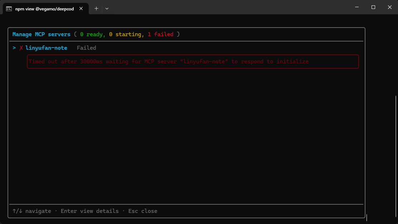
Task: Close the npm view @vegamo/deepcod tab
Action: [x=81, y=9]
